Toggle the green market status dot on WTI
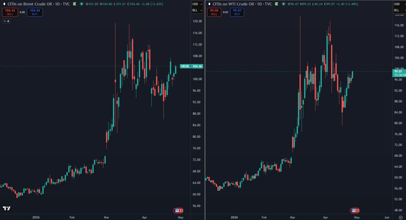Viewport: 406px width, 220px height. coord(284,4)
